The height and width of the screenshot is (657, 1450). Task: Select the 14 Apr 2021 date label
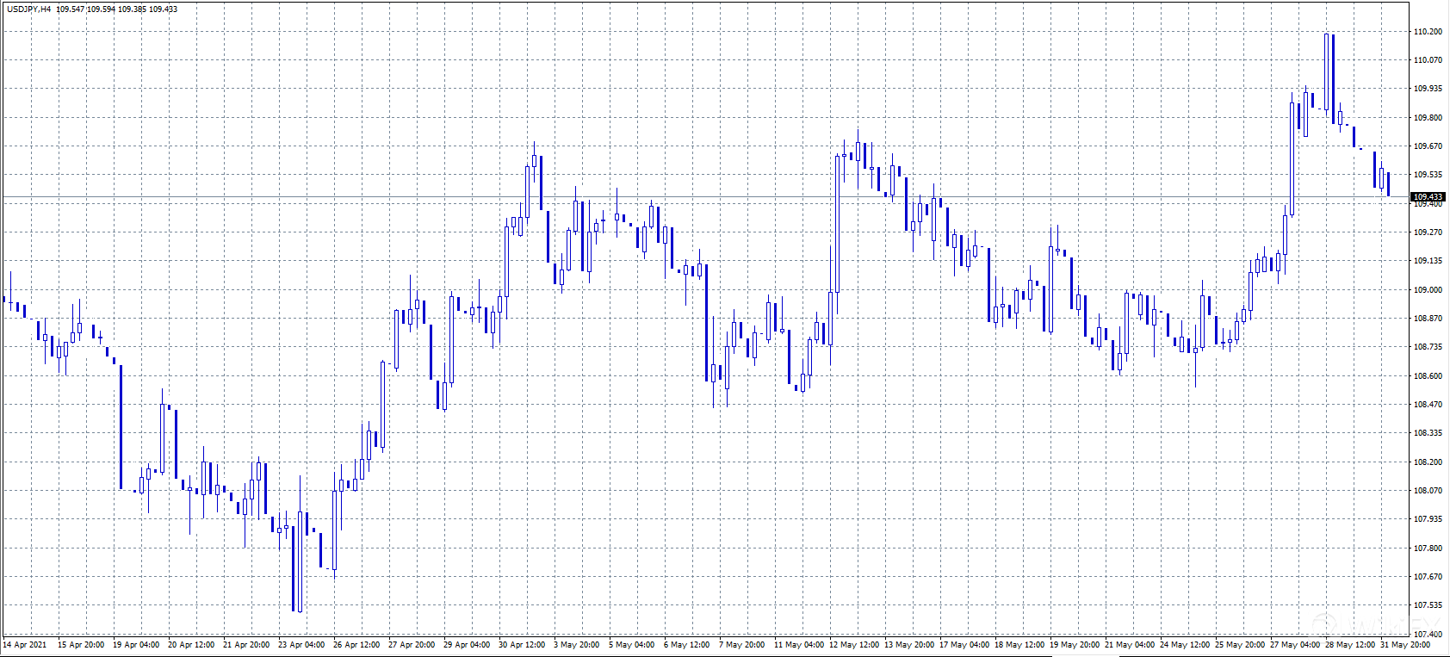tap(25, 645)
